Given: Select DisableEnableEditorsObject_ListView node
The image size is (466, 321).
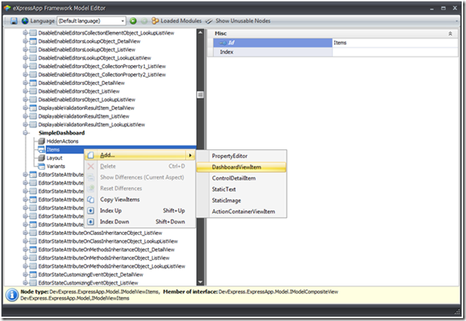Looking at the screenshot, I should click(79, 91).
